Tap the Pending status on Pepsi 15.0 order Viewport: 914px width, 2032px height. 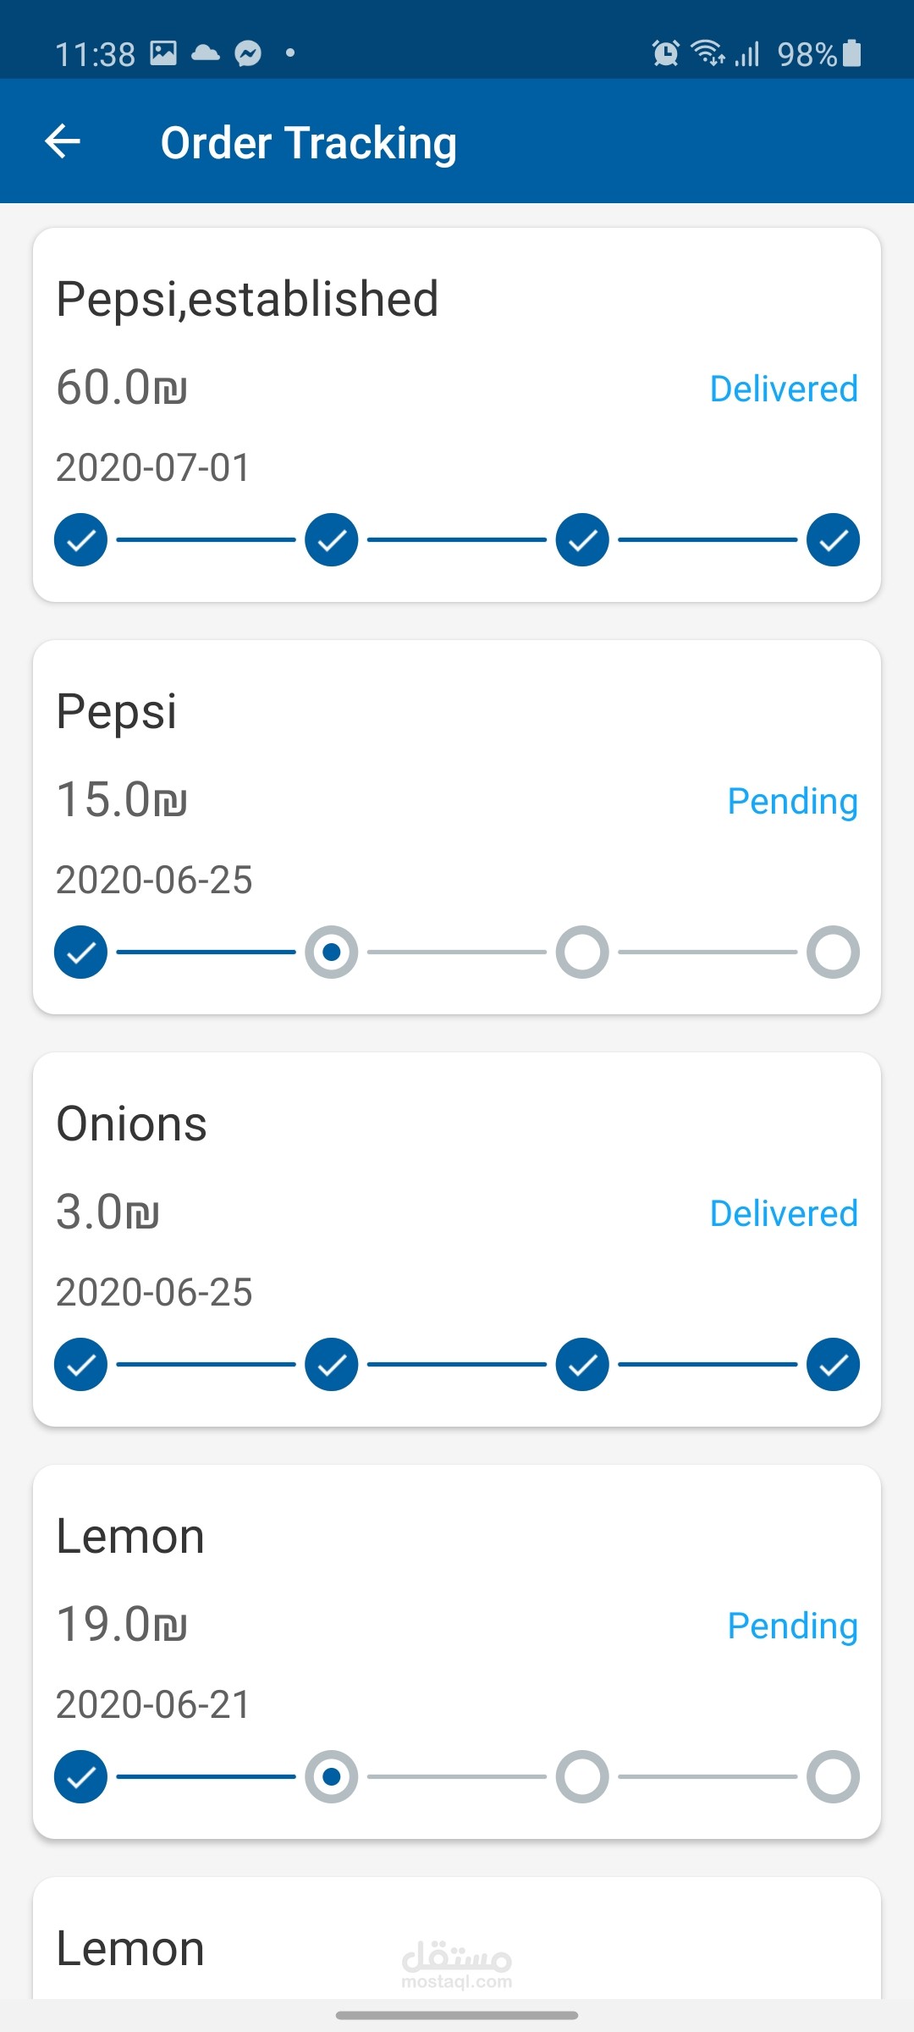pos(792,801)
